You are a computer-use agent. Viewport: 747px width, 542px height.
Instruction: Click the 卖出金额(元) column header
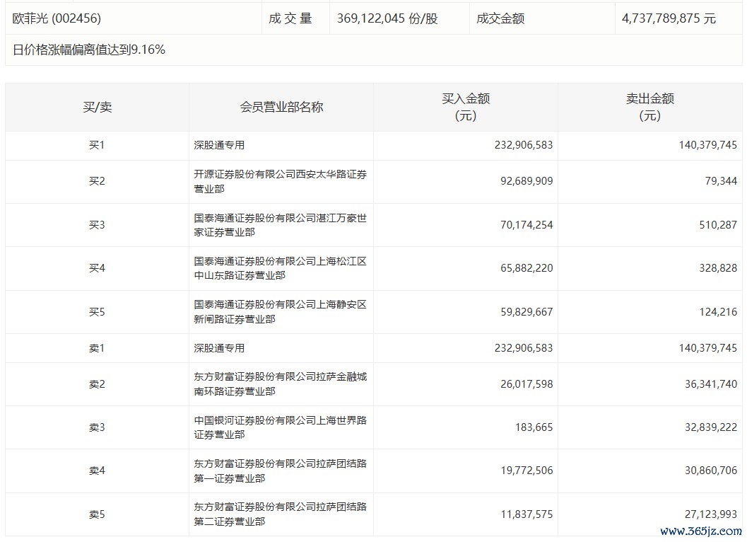pyautogui.click(x=649, y=107)
